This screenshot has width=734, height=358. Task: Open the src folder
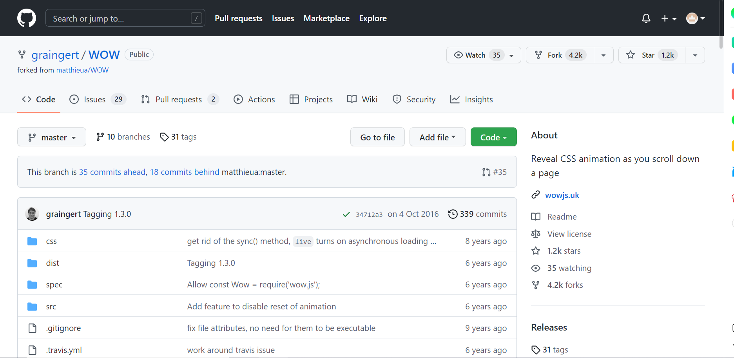[x=51, y=307]
